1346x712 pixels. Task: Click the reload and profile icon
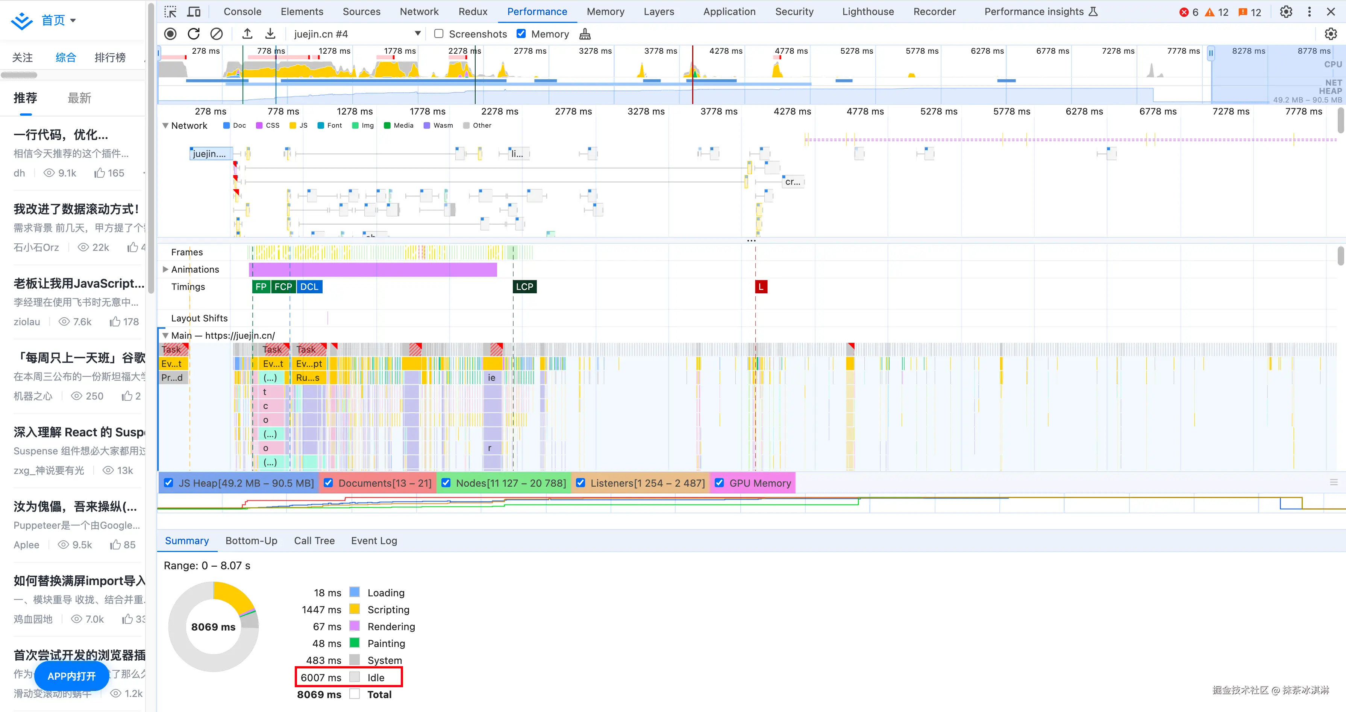193,34
